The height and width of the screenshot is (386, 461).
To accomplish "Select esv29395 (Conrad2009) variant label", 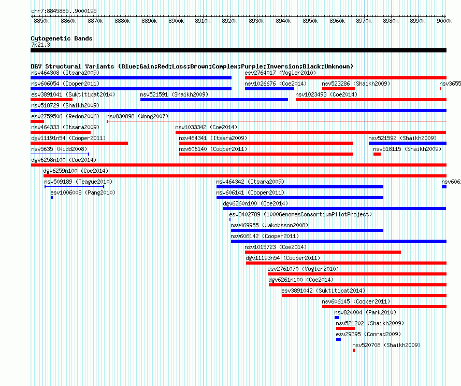I will 368,334.
